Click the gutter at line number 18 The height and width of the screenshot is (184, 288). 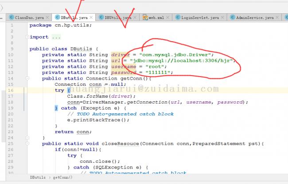click(11, 102)
